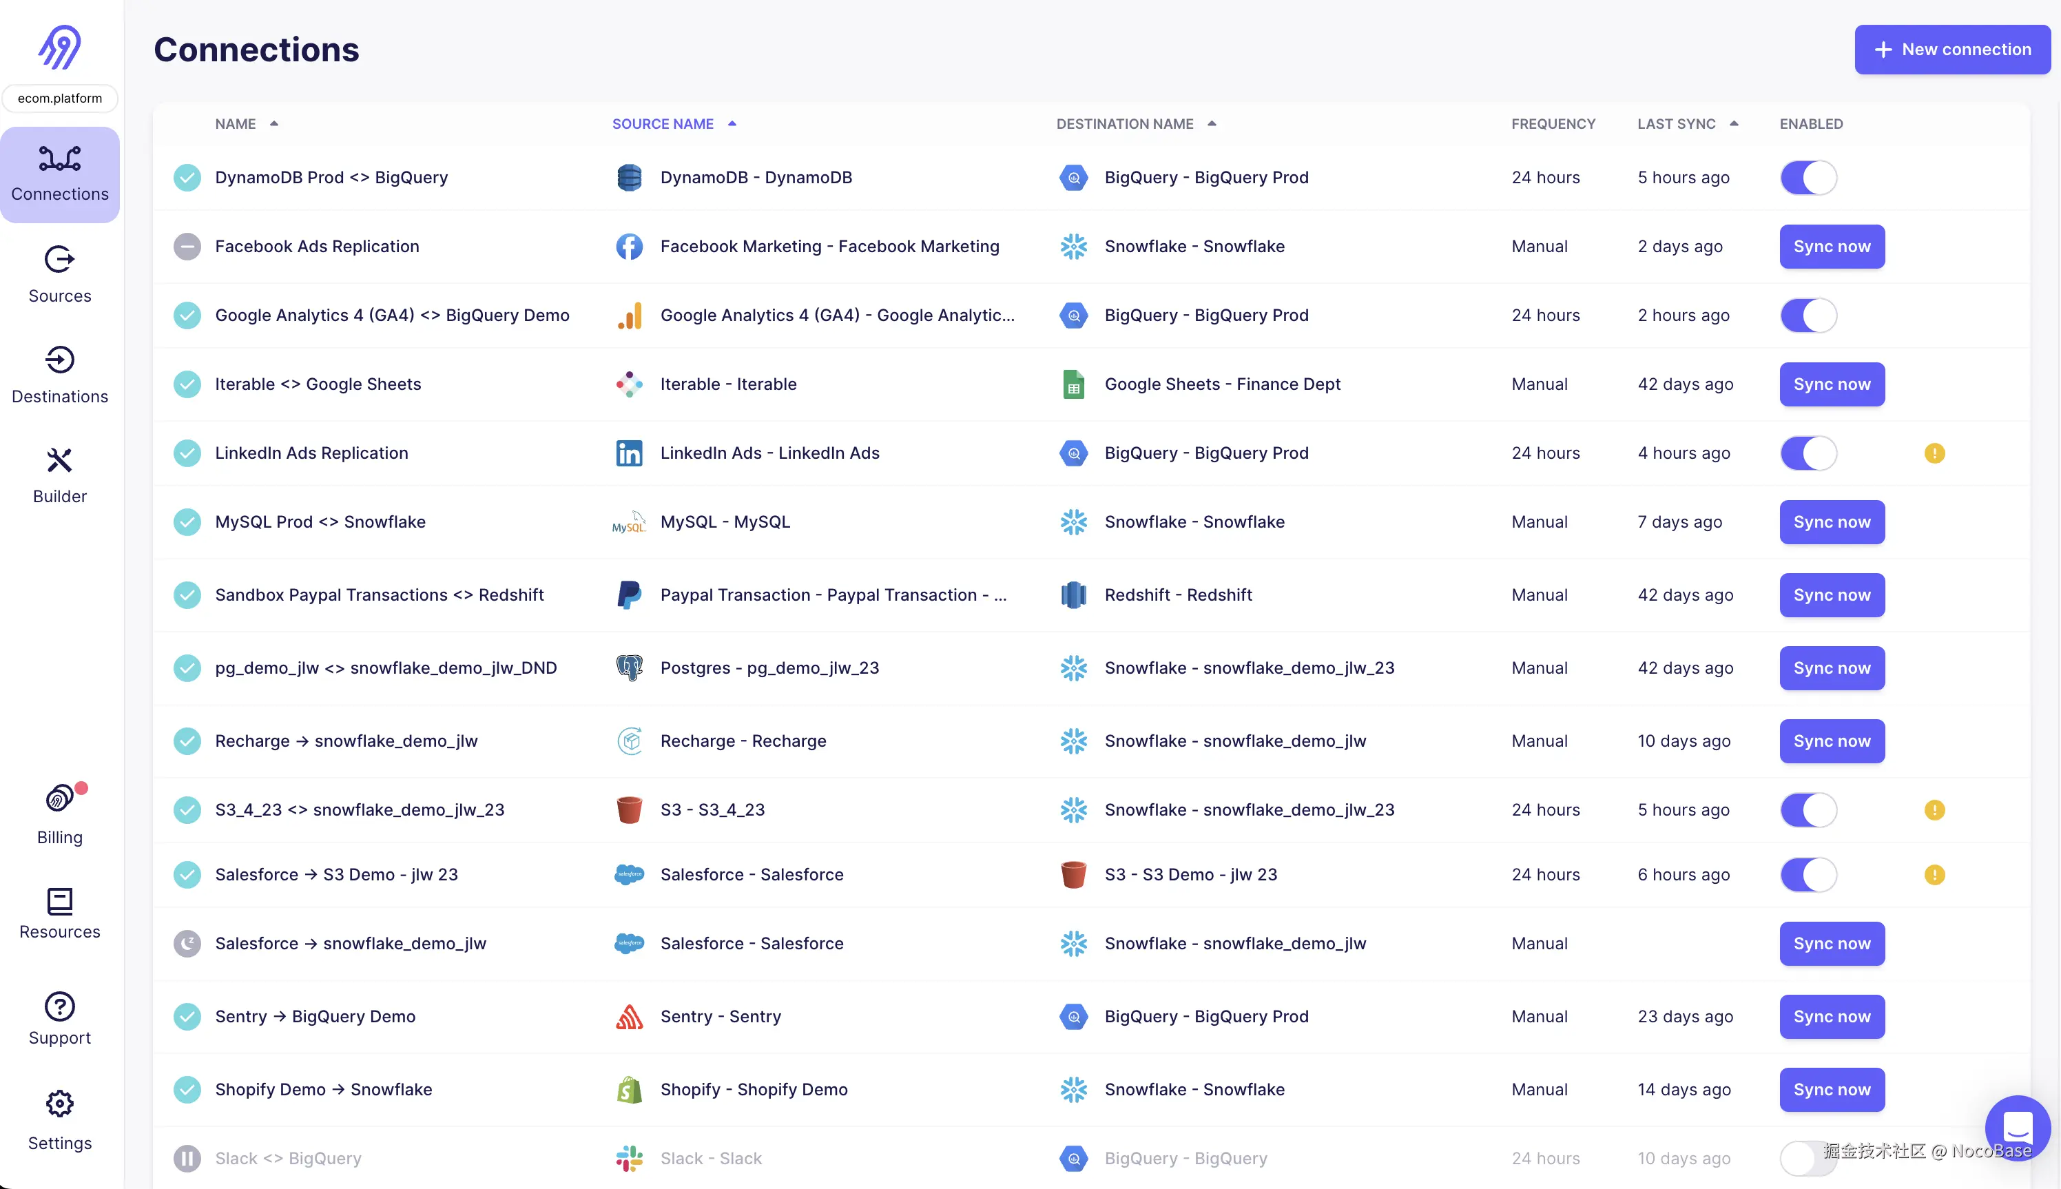Toggle off the Google Analytics 4 connection

point(1808,316)
